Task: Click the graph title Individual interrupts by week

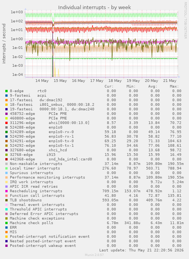Action: pyautogui.click(x=94, y=8)
